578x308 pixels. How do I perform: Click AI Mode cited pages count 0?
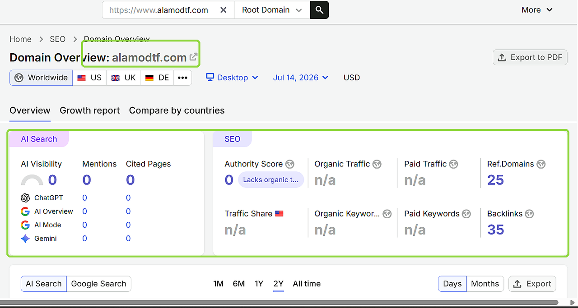(x=128, y=225)
